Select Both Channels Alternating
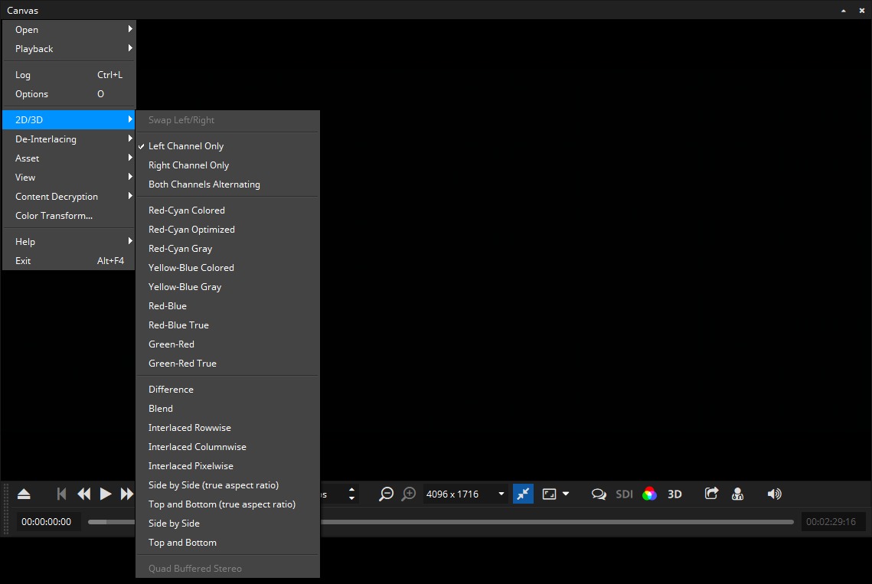 pyautogui.click(x=204, y=184)
